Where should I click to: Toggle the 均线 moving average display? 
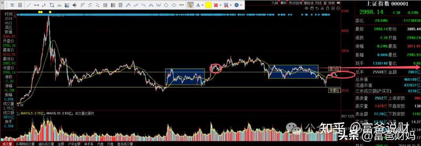318,3
